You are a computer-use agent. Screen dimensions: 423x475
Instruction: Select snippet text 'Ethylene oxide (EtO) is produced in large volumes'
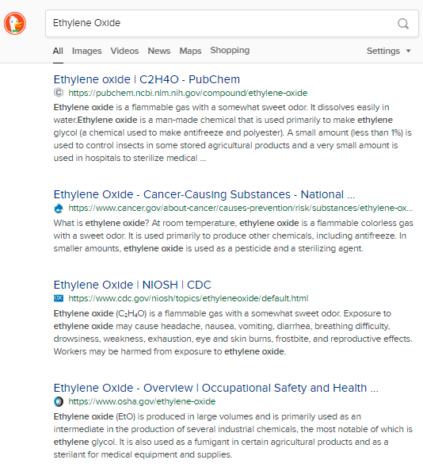[x=153, y=416]
